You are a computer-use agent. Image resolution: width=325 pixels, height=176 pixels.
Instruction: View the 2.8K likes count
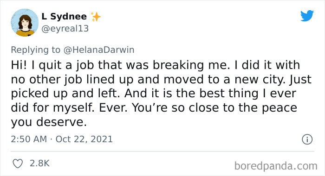click(x=39, y=163)
